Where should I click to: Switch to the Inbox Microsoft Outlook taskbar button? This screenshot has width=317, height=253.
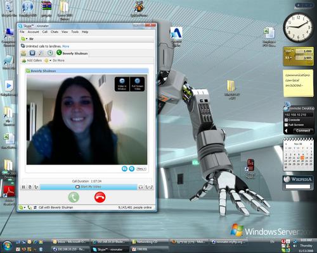point(70,242)
